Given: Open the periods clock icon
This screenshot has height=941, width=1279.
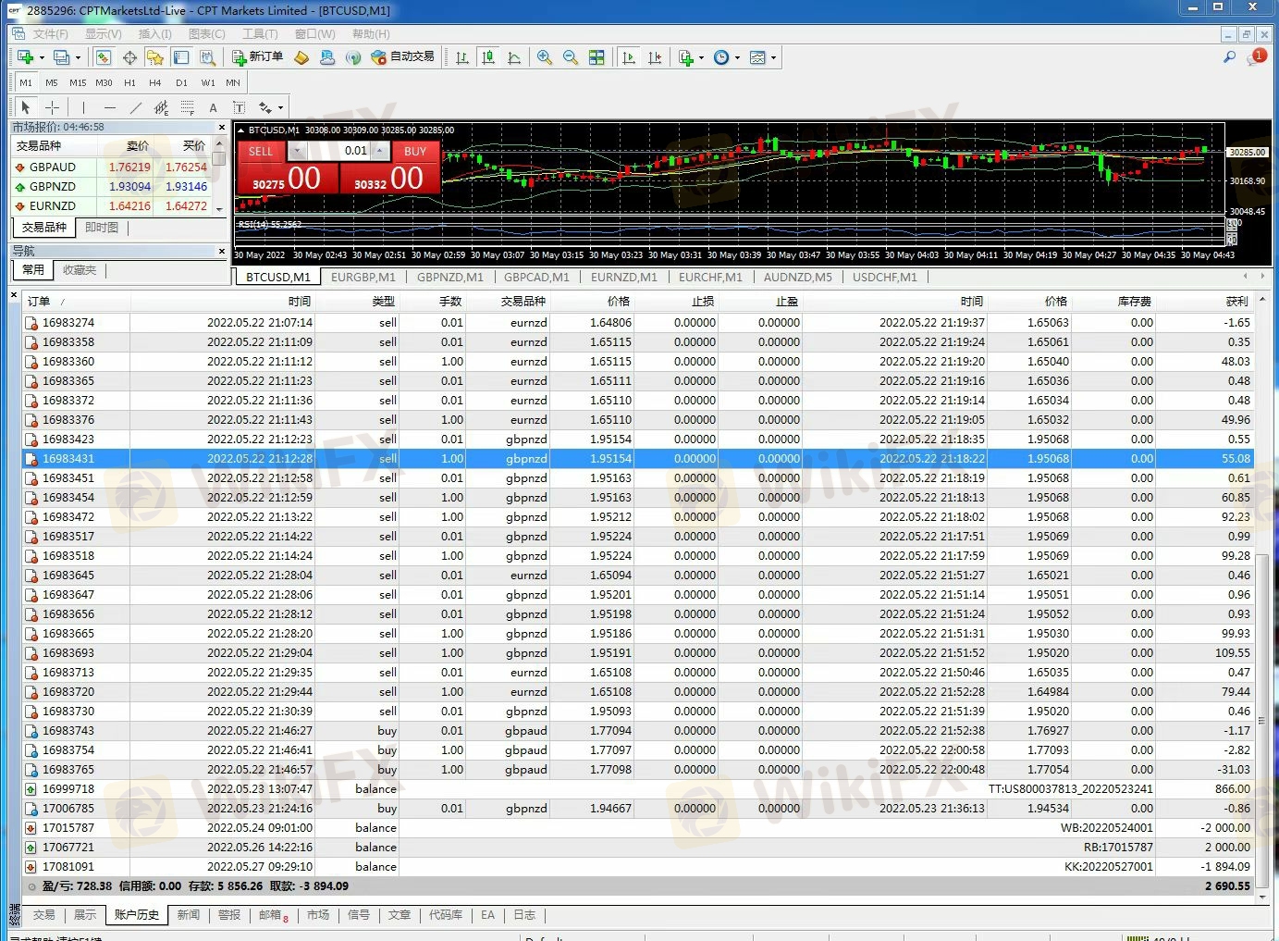Looking at the screenshot, I should pos(721,57).
